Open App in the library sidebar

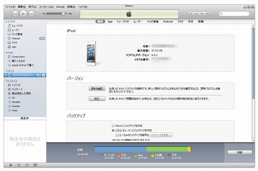pyautogui.click(x=25, y=47)
